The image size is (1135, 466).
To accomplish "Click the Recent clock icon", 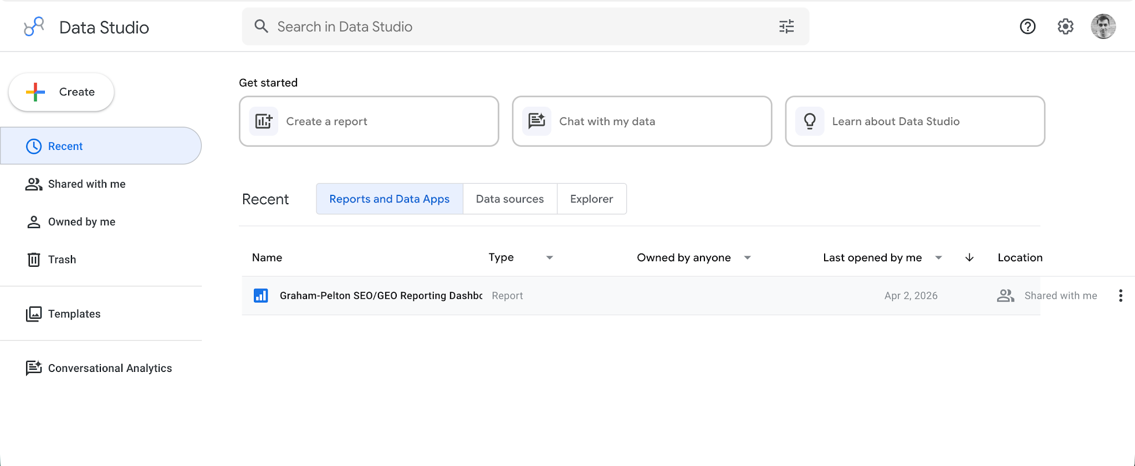I will coord(34,146).
